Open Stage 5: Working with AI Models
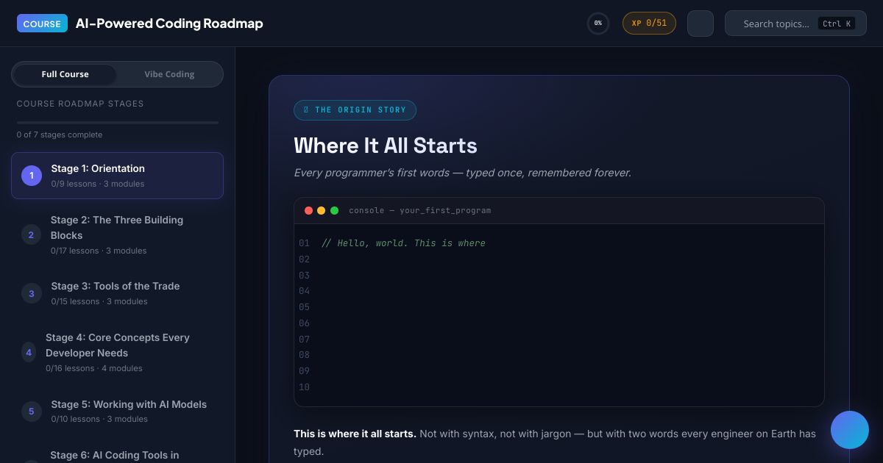 click(x=117, y=411)
